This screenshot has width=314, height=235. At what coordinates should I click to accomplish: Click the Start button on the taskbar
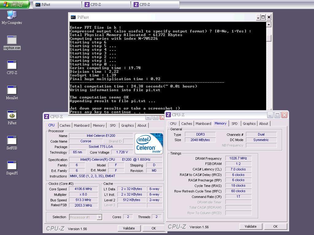[15, 4]
